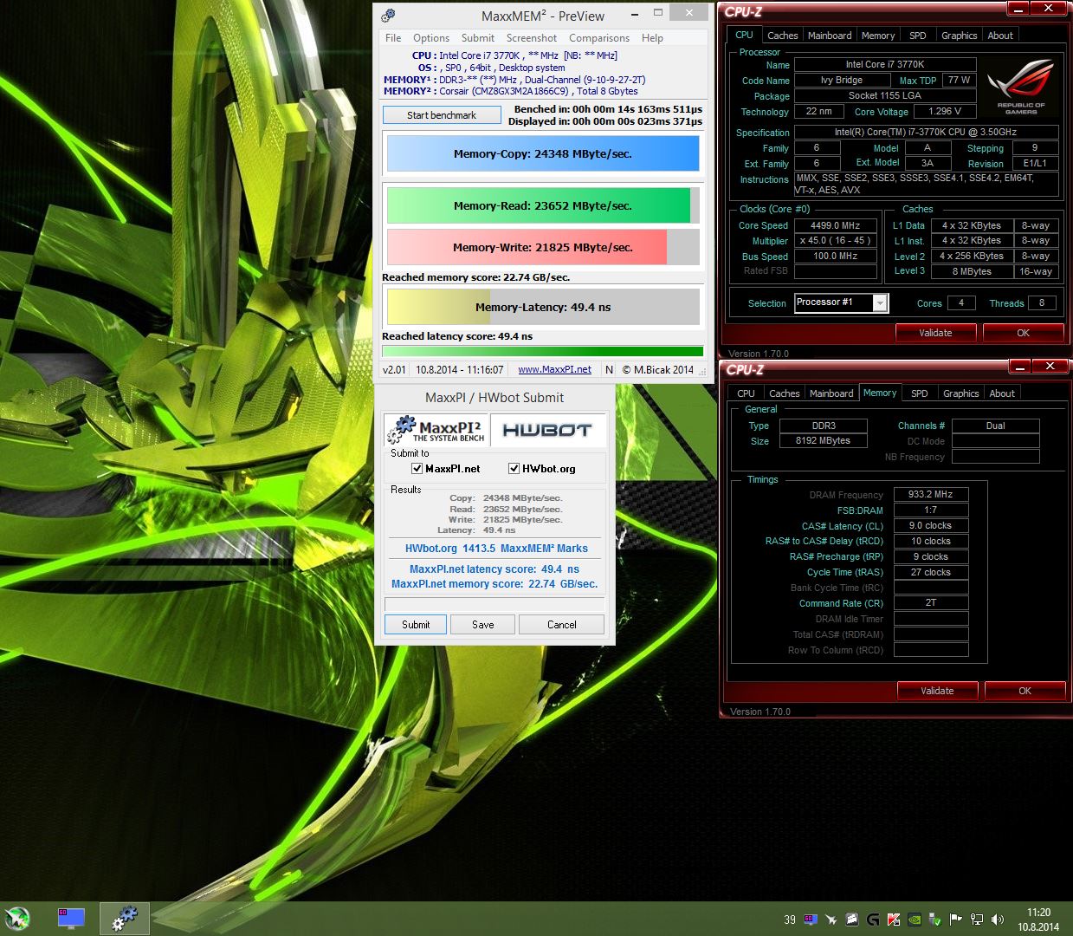Open the Corsair sails tray icon
Viewport: 1073px width, 936px height.
point(852,920)
